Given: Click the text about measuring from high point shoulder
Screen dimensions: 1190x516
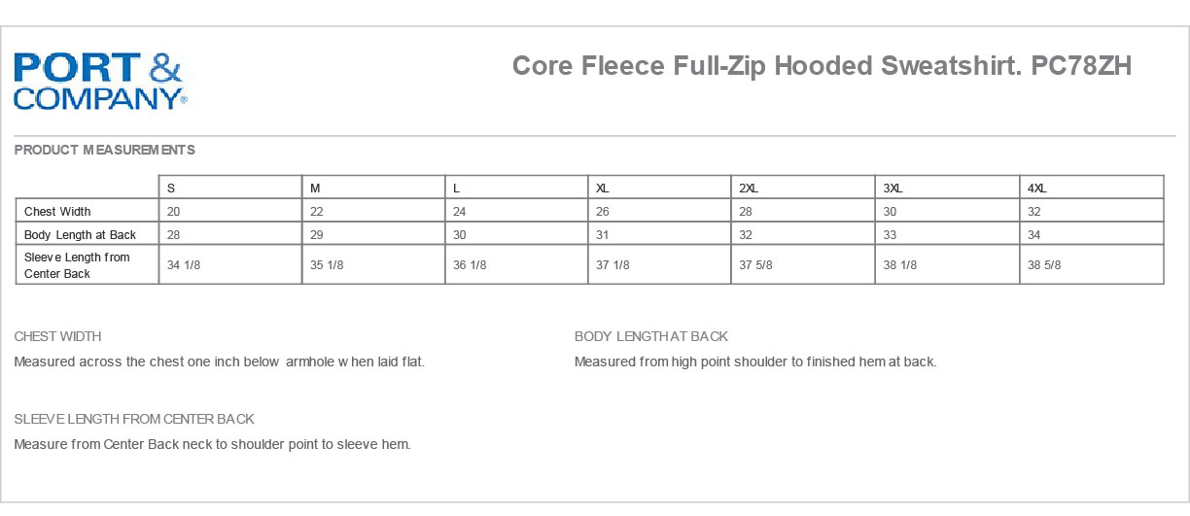Looking at the screenshot, I should pyautogui.click(x=754, y=361).
